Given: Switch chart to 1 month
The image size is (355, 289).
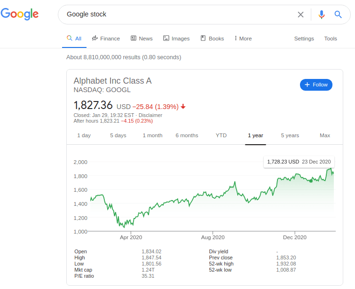Looking at the screenshot, I should (x=152, y=135).
